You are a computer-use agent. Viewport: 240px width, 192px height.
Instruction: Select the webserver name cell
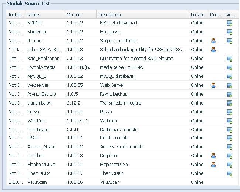pyautogui.click(x=38, y=85)
